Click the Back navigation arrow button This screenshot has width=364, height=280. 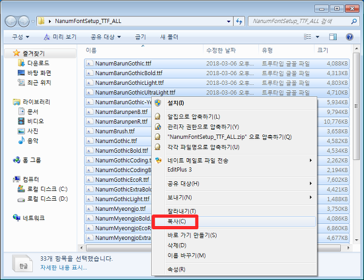point(11,22)
